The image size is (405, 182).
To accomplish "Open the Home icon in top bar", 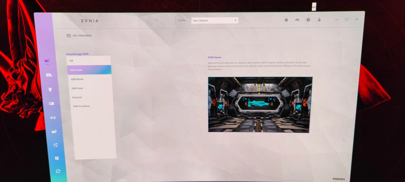I will (286, 20).
